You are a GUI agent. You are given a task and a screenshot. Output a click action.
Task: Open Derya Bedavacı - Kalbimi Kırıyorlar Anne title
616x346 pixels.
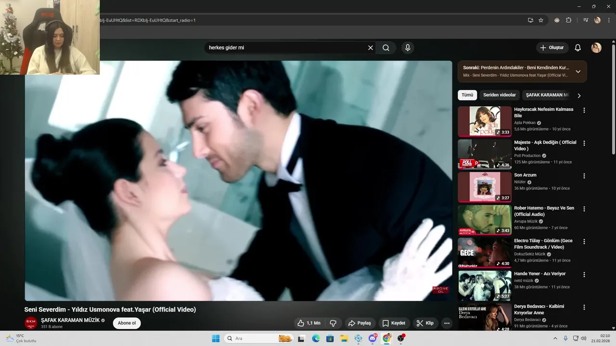pyautogui.click(x=539, y=309)
